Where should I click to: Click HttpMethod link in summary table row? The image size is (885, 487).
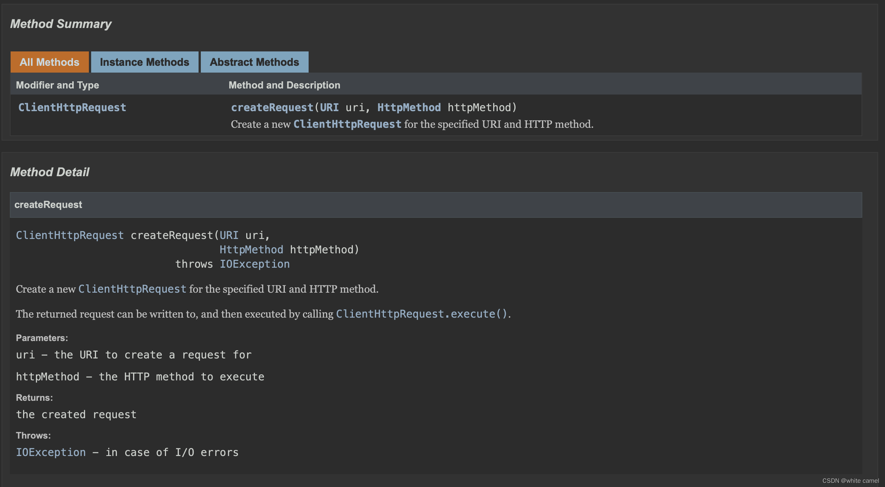(409, 107)
